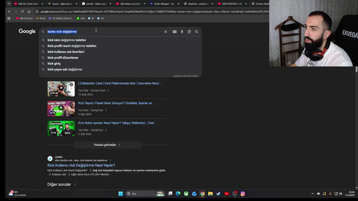
Task: Click Tümünü görüntüle button
Action: [x=107, y=145]
